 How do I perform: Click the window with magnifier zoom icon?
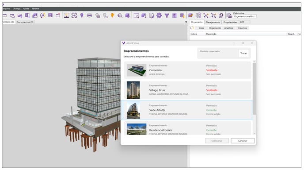point(136,15)
